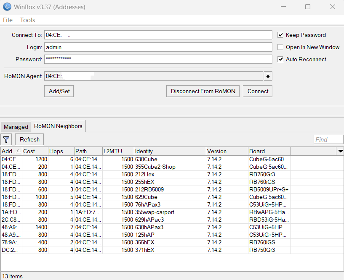This screenshot has width=344, height=280.
Task: Select the 629hAPac3 neighbor row
Action: coord(172,220)
